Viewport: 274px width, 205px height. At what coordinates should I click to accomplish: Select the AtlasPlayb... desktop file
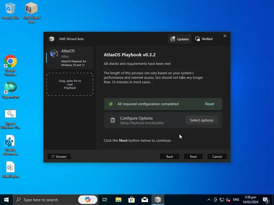[10, 169]
